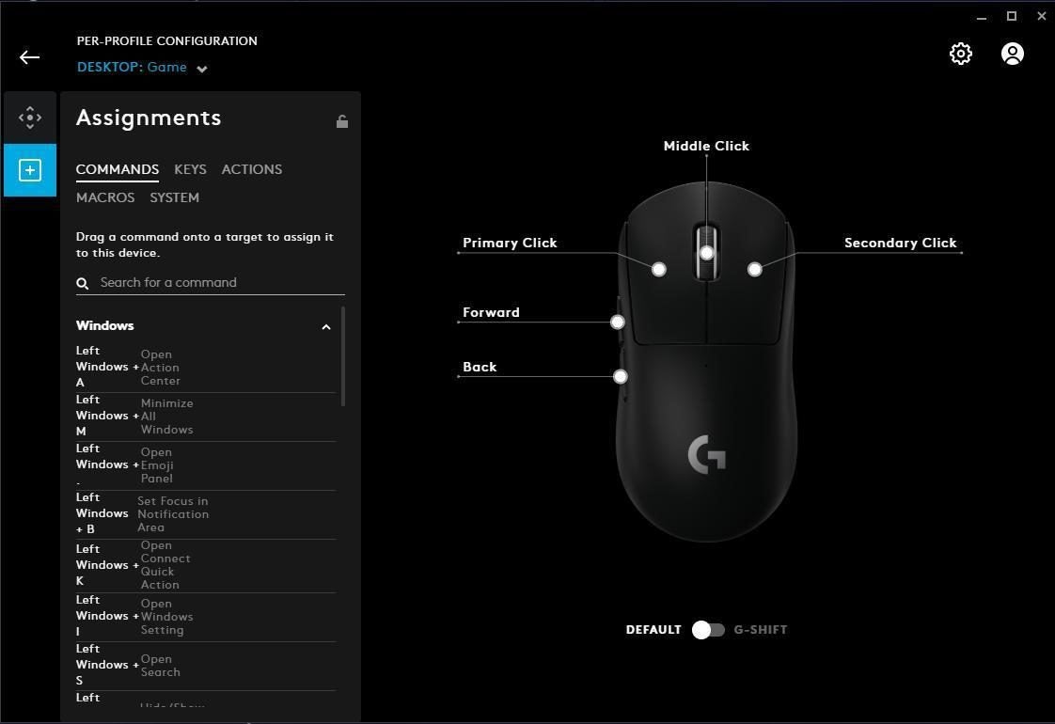Toggle the Default/G-Shift switch
This screenshot has width=1055, height=724.
[x=708, y=630]
